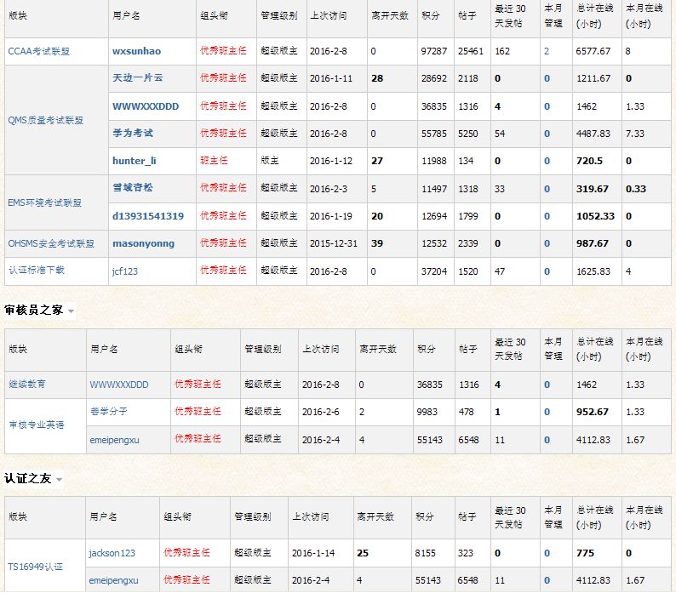Select hunter_li's 版主 level
Screen dimensions: 676x593
[270, 161]
